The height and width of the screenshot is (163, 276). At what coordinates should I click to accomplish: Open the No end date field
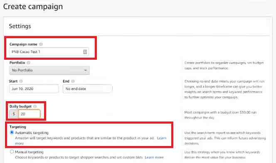pyautogui.click(x=87, y=89)
